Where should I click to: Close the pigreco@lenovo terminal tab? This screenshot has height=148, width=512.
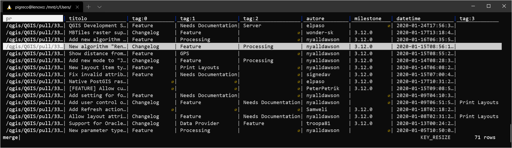click(x=77, y=7)
